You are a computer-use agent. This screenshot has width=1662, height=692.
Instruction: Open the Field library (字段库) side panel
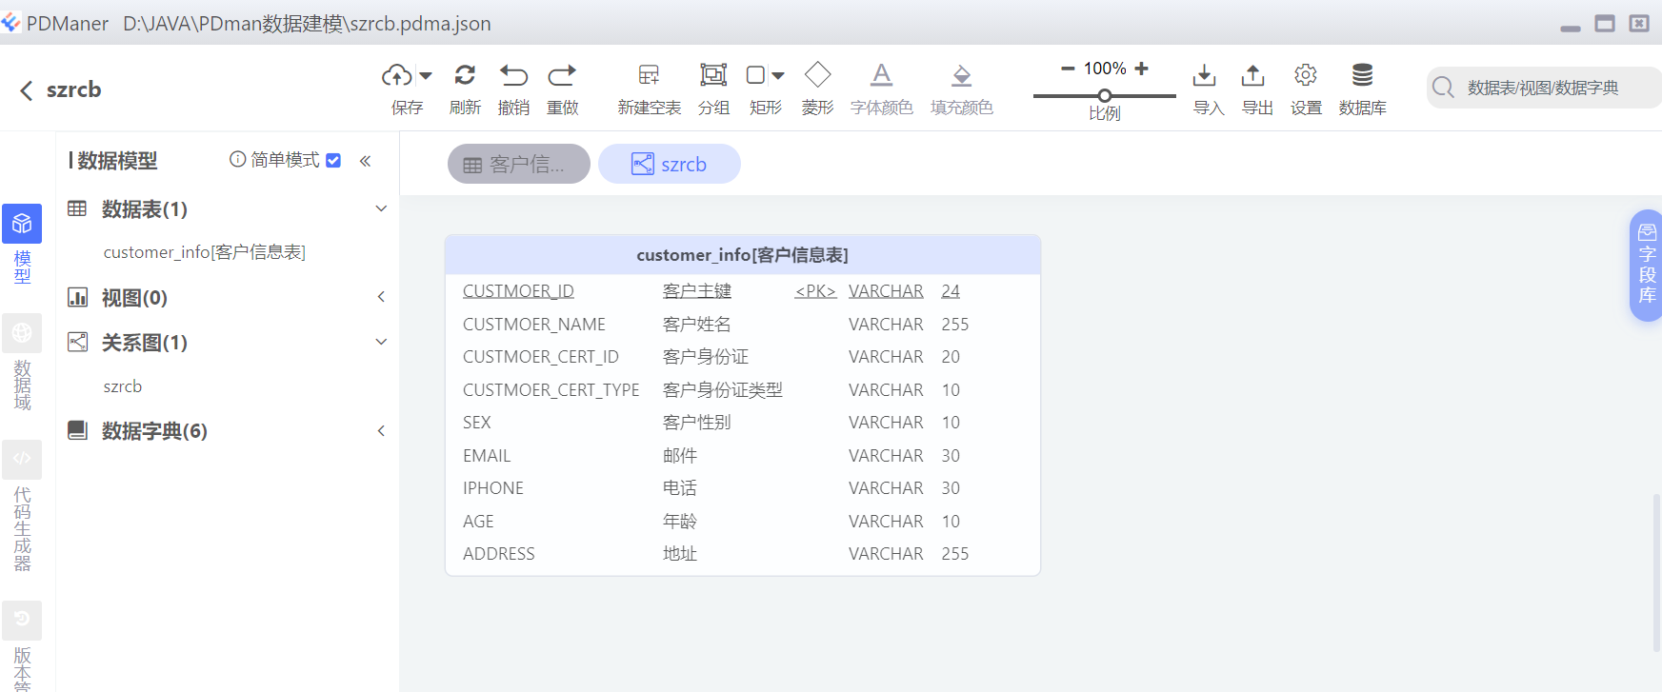pos(1647,265)
